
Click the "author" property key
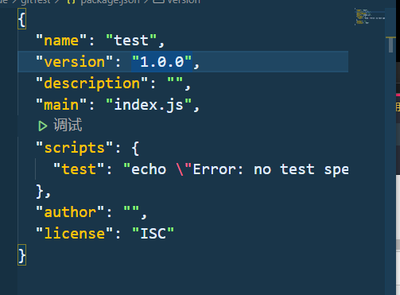tap(70, 212)
